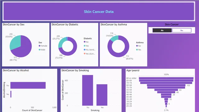This screenshot has width=199, height=112.
Task: Click the 711 (85.97%) data label
Action: pyautogui.click(x=129, y=57)
